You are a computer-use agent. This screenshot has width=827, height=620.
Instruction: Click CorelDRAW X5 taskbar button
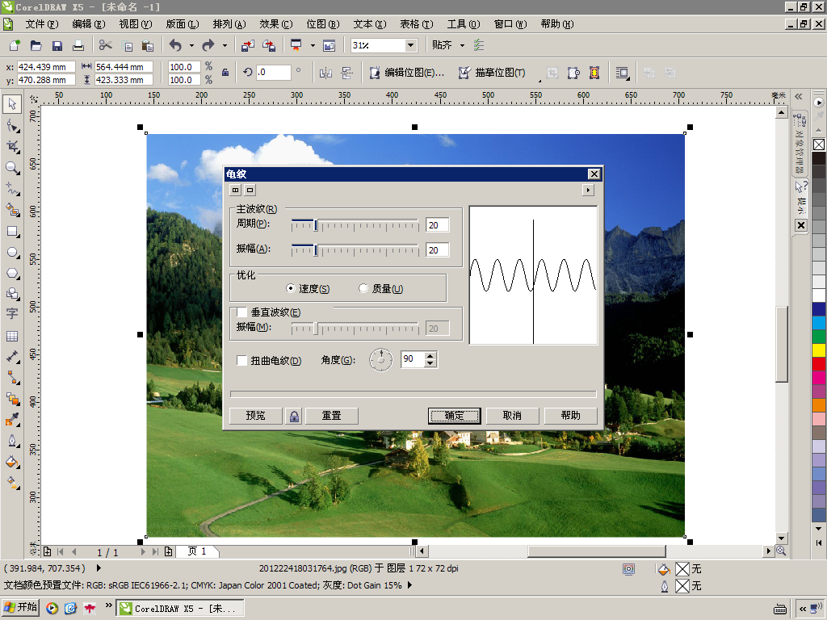click(179, 609)
